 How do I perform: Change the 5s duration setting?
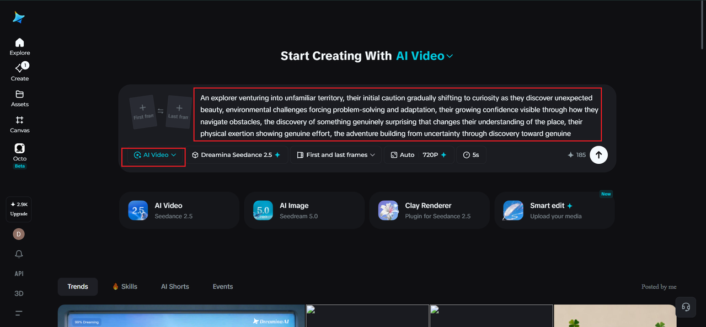[471, 155]
